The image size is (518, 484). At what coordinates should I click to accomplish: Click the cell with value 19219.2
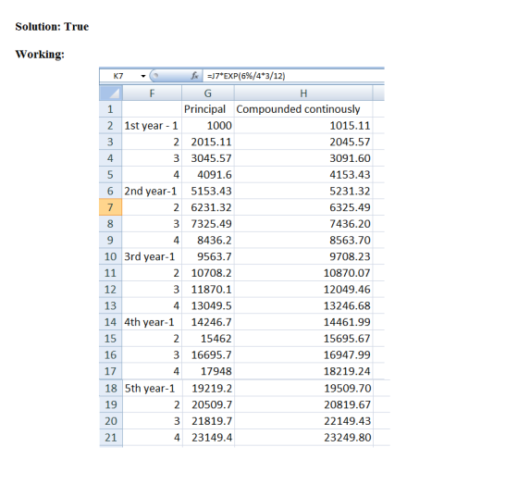point(208,388)
